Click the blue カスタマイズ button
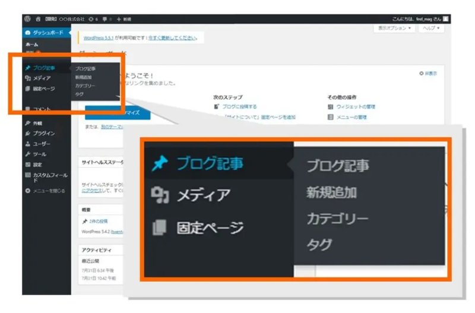 118,113
